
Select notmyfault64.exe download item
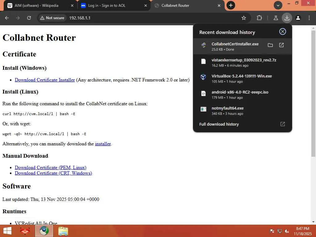coord(242,111)
